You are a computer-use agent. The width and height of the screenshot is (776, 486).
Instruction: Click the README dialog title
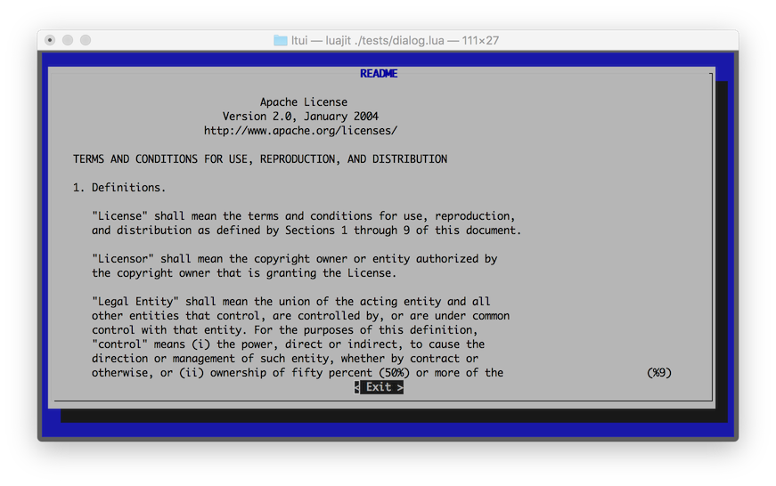click(379, 74)
